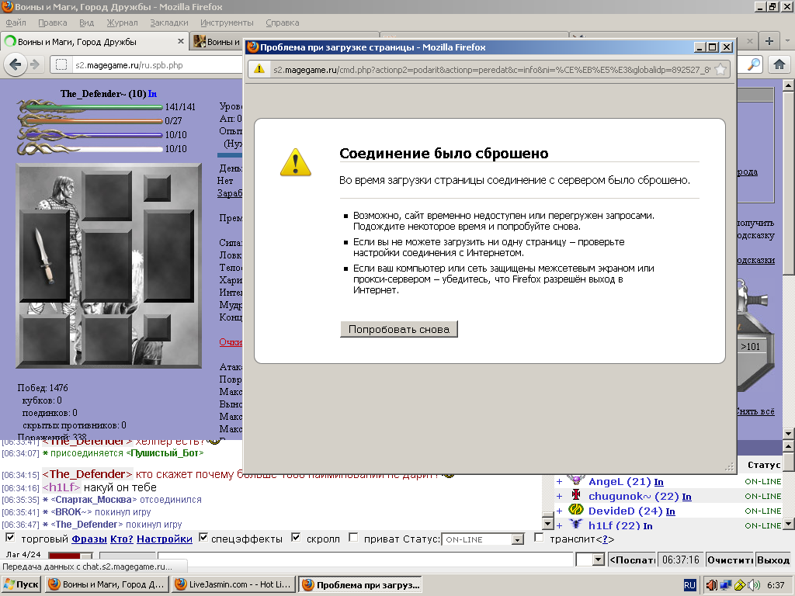The height and width of the screenshot is (596, 795).
Task: Click the AngeL clan icon in the player list
Action: pyautogui.click(x=576, y=480)
